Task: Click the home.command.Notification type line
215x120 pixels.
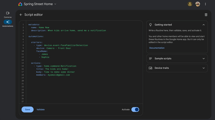Action: [x=55, y=66]
